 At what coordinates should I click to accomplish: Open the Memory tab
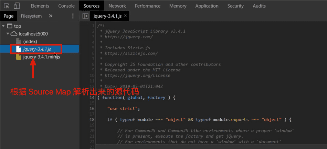178,6
